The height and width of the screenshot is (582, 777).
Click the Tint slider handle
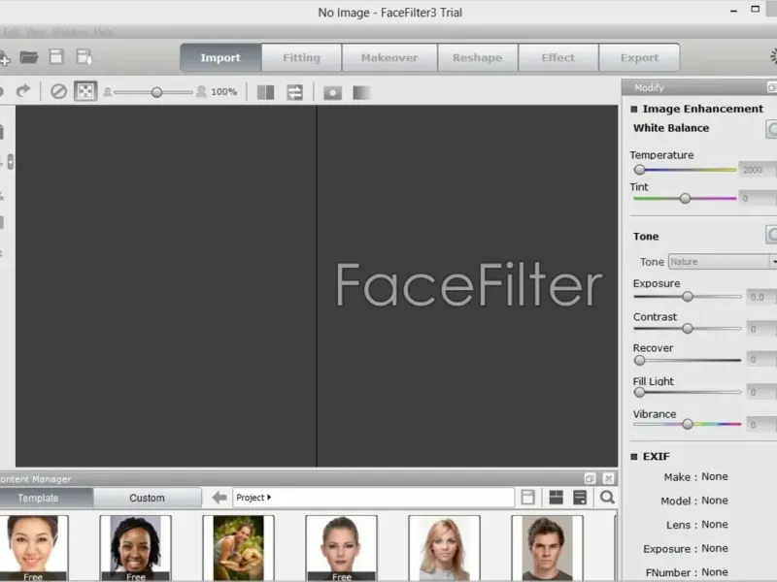[x=685, y=199]
